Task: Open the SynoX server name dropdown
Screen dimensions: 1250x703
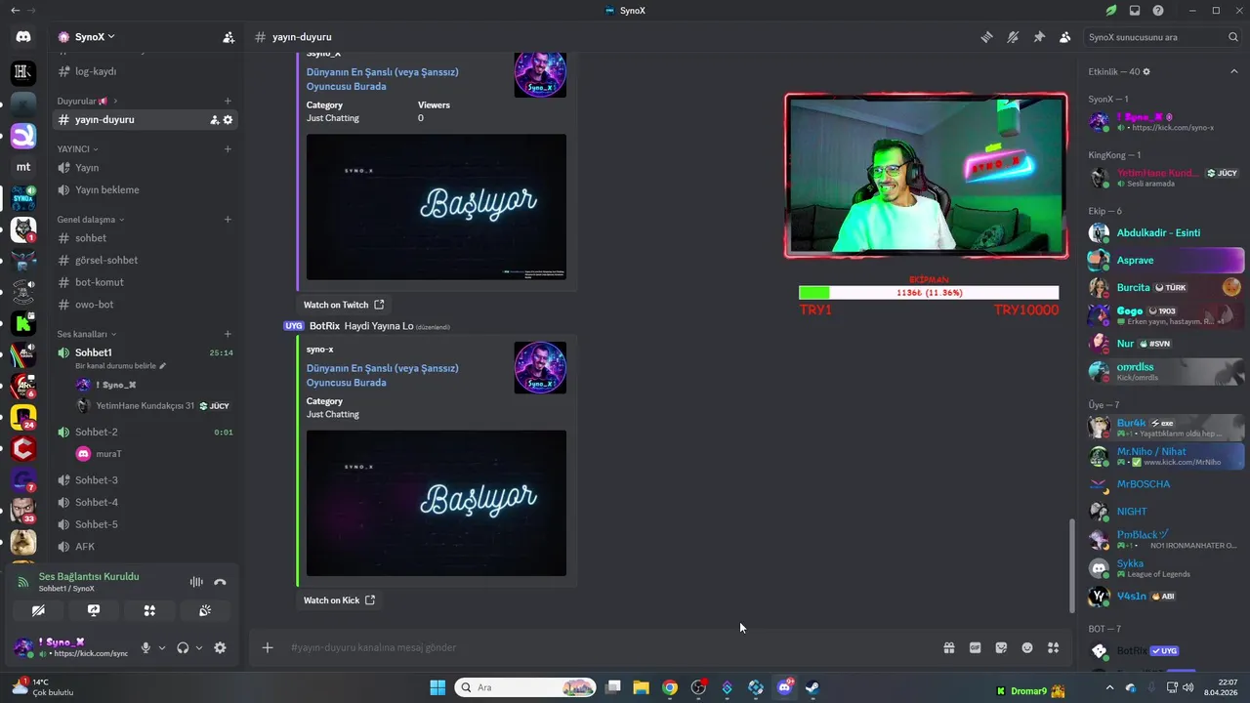Action: coord(95,37)
